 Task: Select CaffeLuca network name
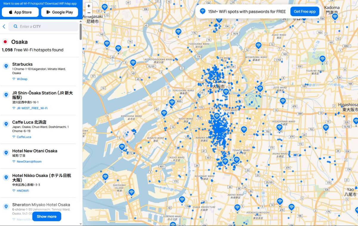coord(24,137)
